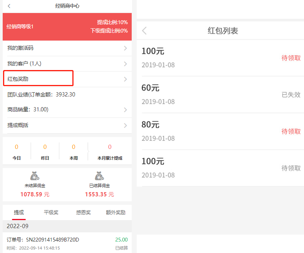
Task: Click chevron on 提成概括 row
Action: (x=125, y=126)
